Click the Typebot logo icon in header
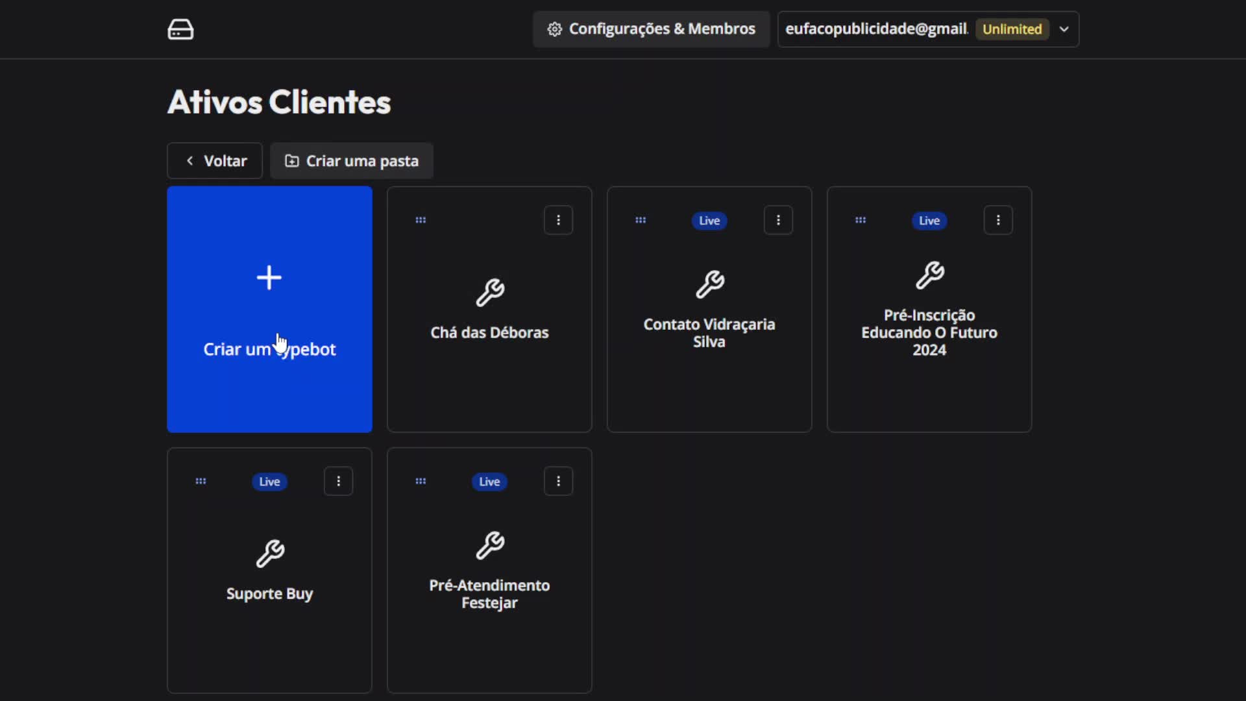 pyautogui.click(x=180, y=29)
